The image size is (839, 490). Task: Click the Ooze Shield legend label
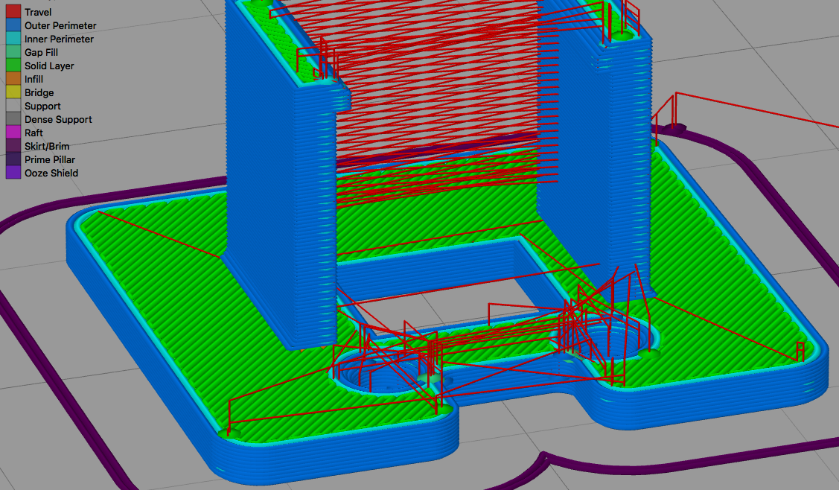pos(51,173)
